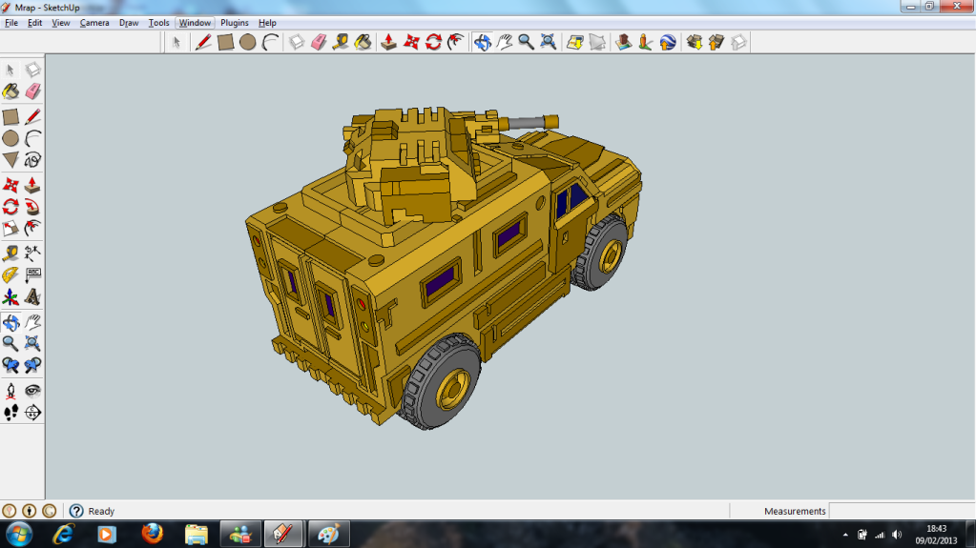Choose the Rotate tool in top toolbar

pos(434,42)
